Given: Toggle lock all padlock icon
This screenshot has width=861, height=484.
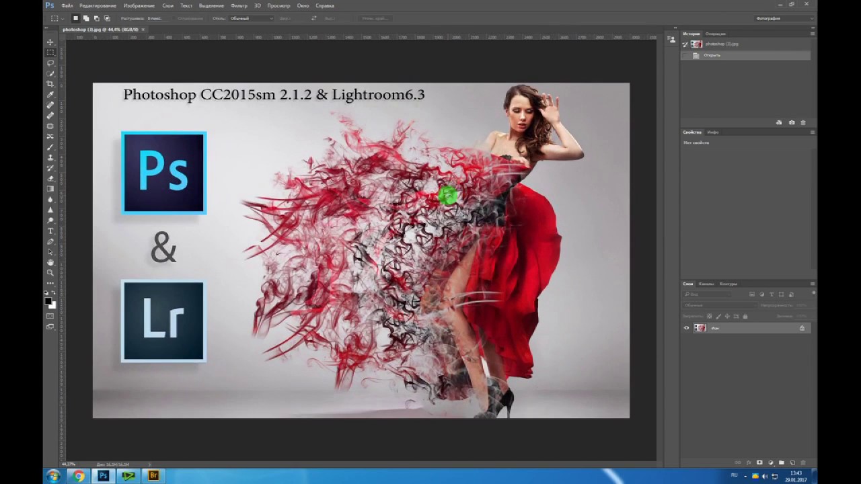Looking at the screenshot, I should (x=745, y=316).
